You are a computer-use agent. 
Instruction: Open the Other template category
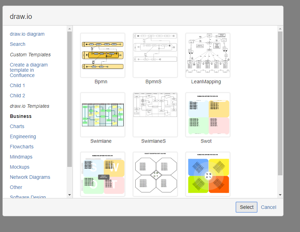point(16,187)
